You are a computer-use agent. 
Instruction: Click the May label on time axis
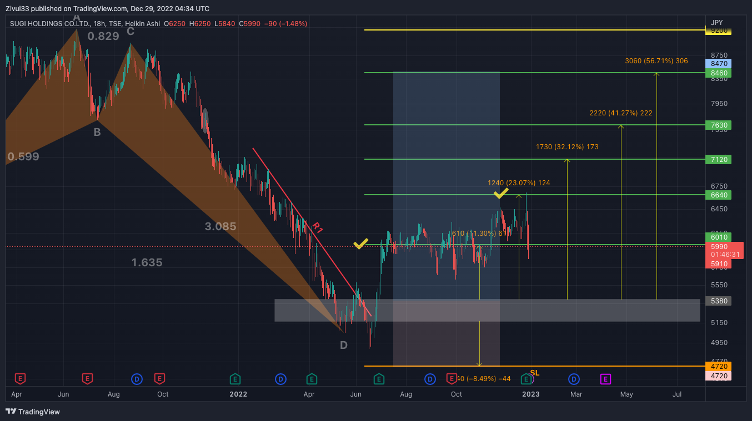coord(626,394)
